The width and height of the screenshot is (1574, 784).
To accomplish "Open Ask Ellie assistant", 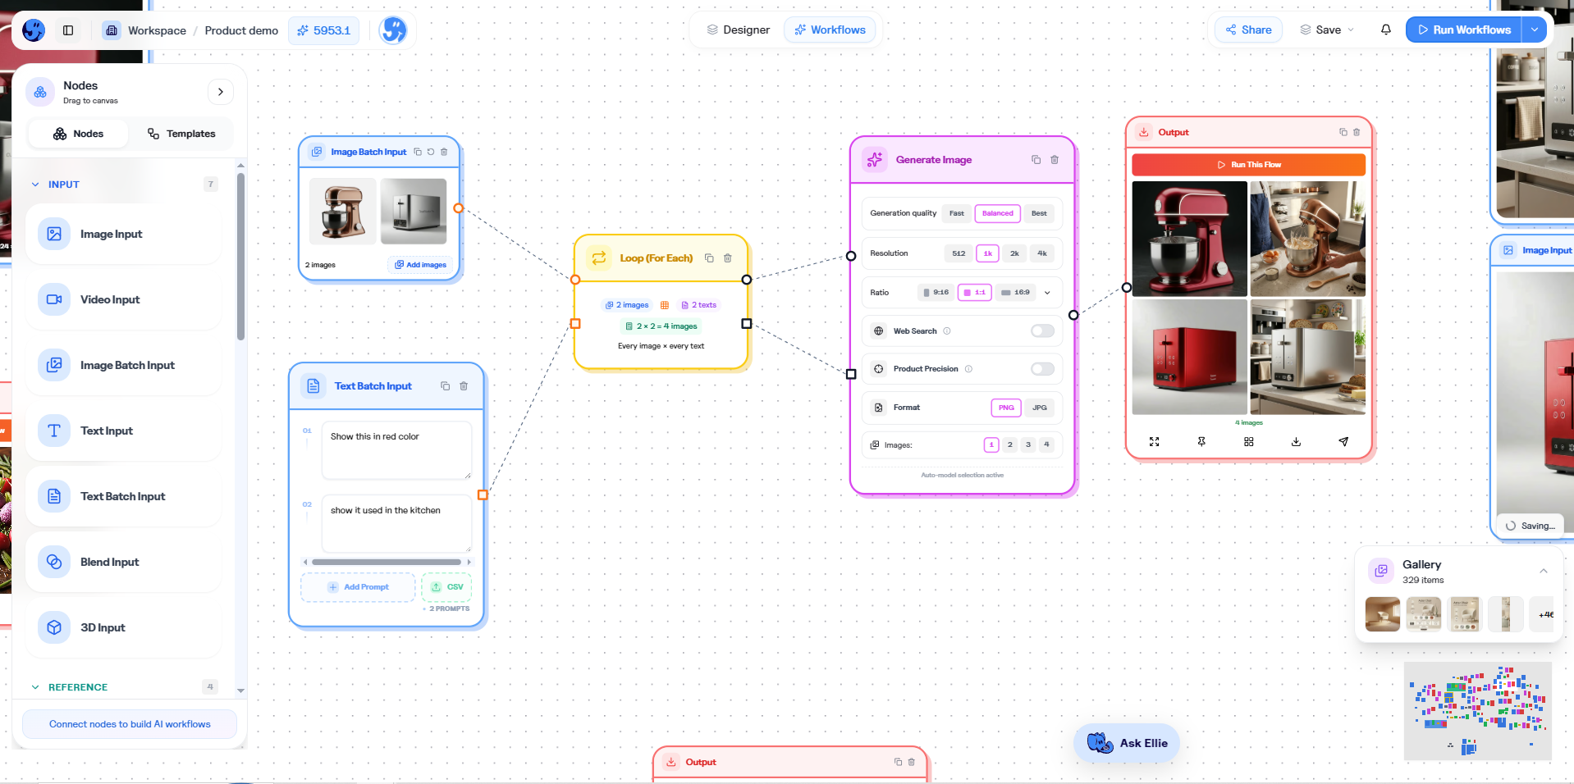I will 1127,743.
